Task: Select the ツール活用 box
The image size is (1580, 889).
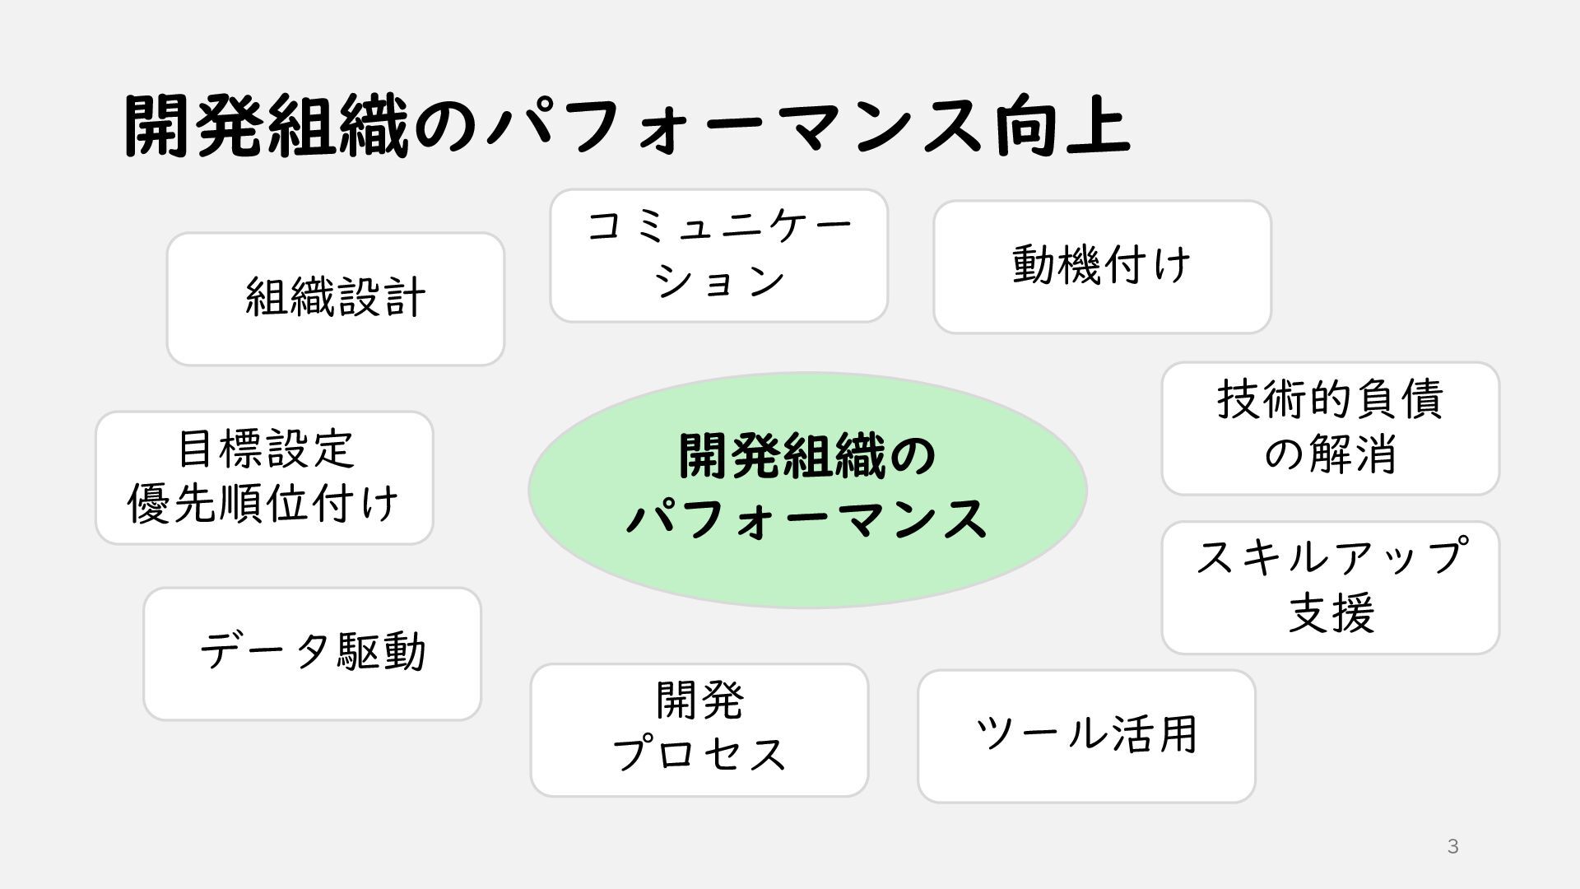Action: (1087, 736)
